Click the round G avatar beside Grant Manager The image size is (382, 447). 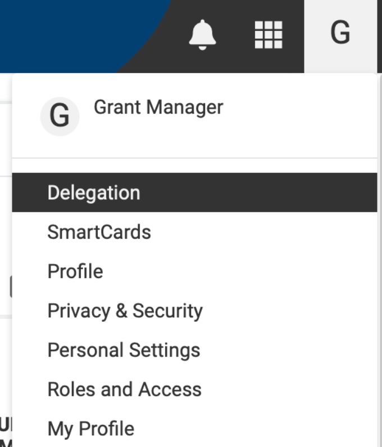(x=60, y=116)
